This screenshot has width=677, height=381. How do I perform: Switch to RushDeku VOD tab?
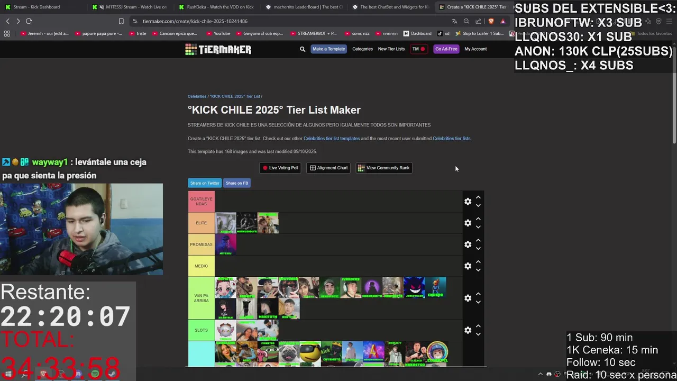(216, 7)
